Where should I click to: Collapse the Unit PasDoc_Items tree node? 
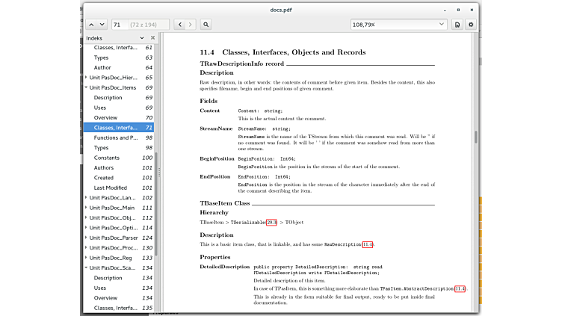click(x=87, y=87)
